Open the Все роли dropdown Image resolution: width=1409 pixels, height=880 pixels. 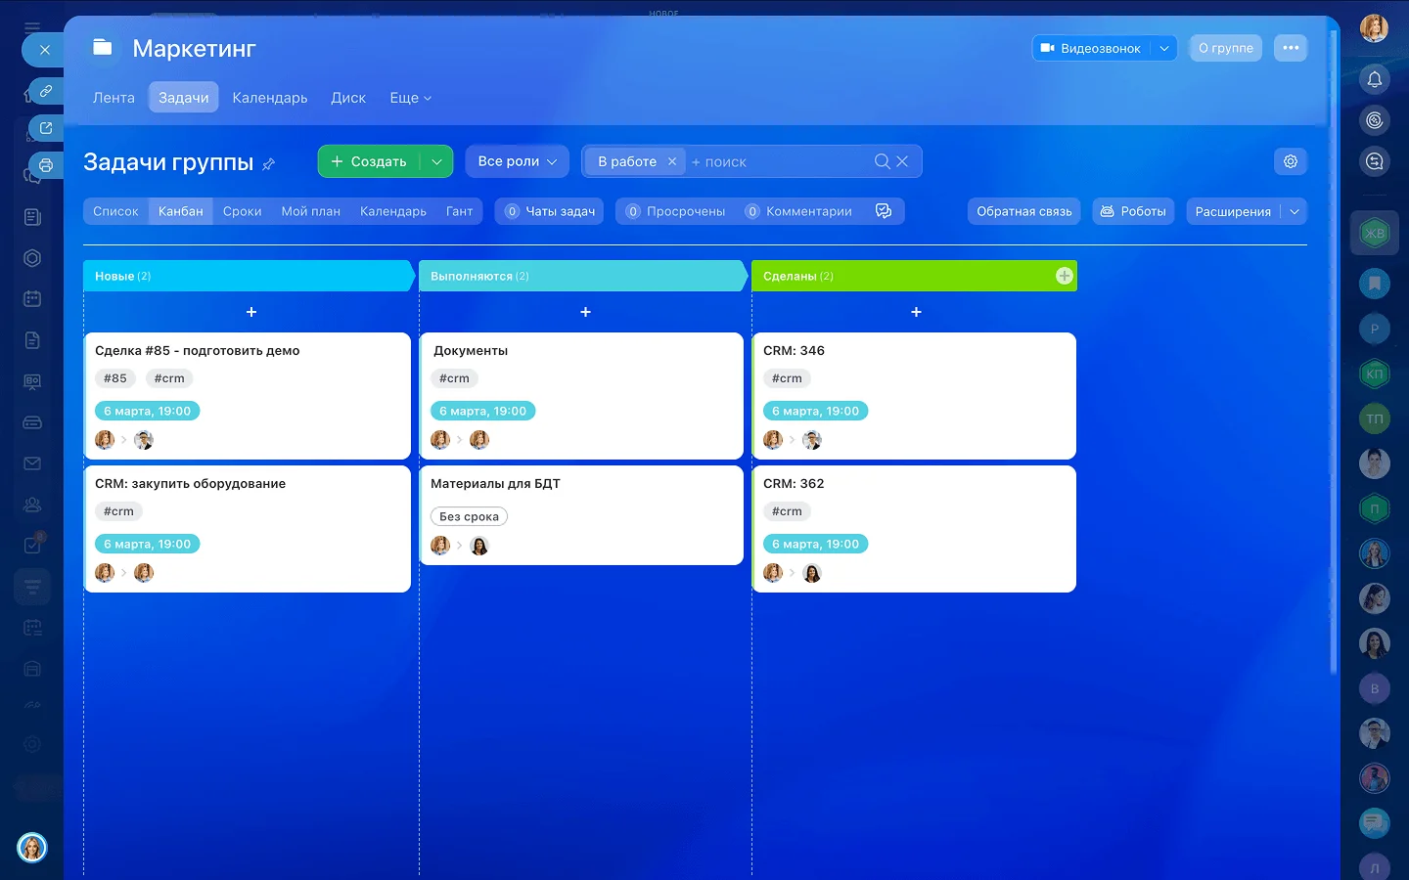[517, 161]
